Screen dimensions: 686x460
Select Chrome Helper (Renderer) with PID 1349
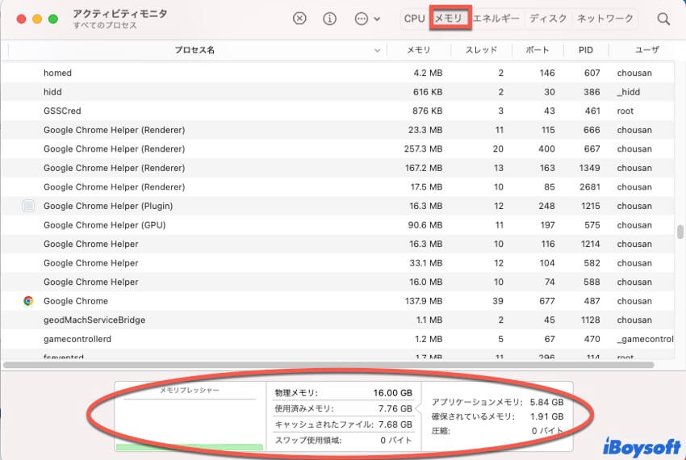tap(337, 168)
